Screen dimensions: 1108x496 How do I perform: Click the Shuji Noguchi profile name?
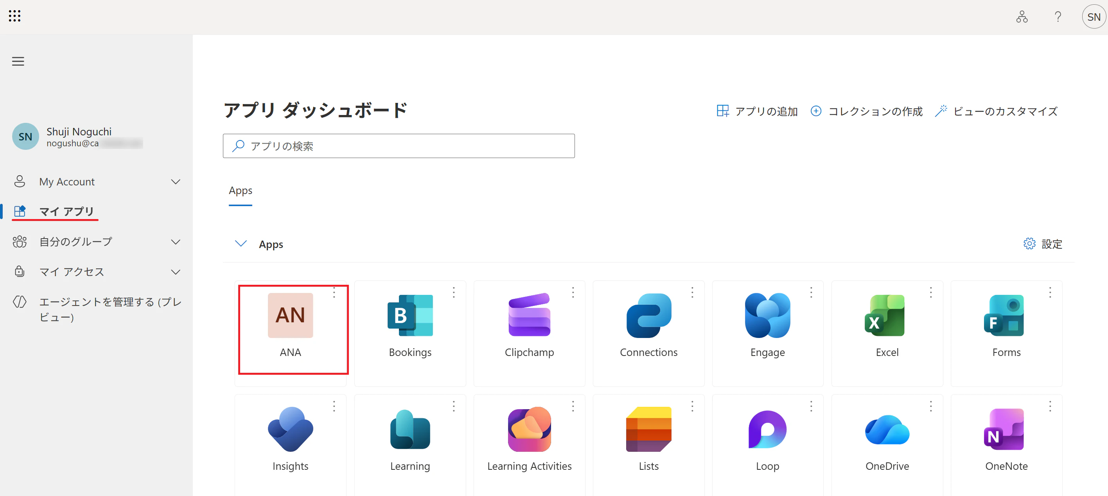point(79,132)
